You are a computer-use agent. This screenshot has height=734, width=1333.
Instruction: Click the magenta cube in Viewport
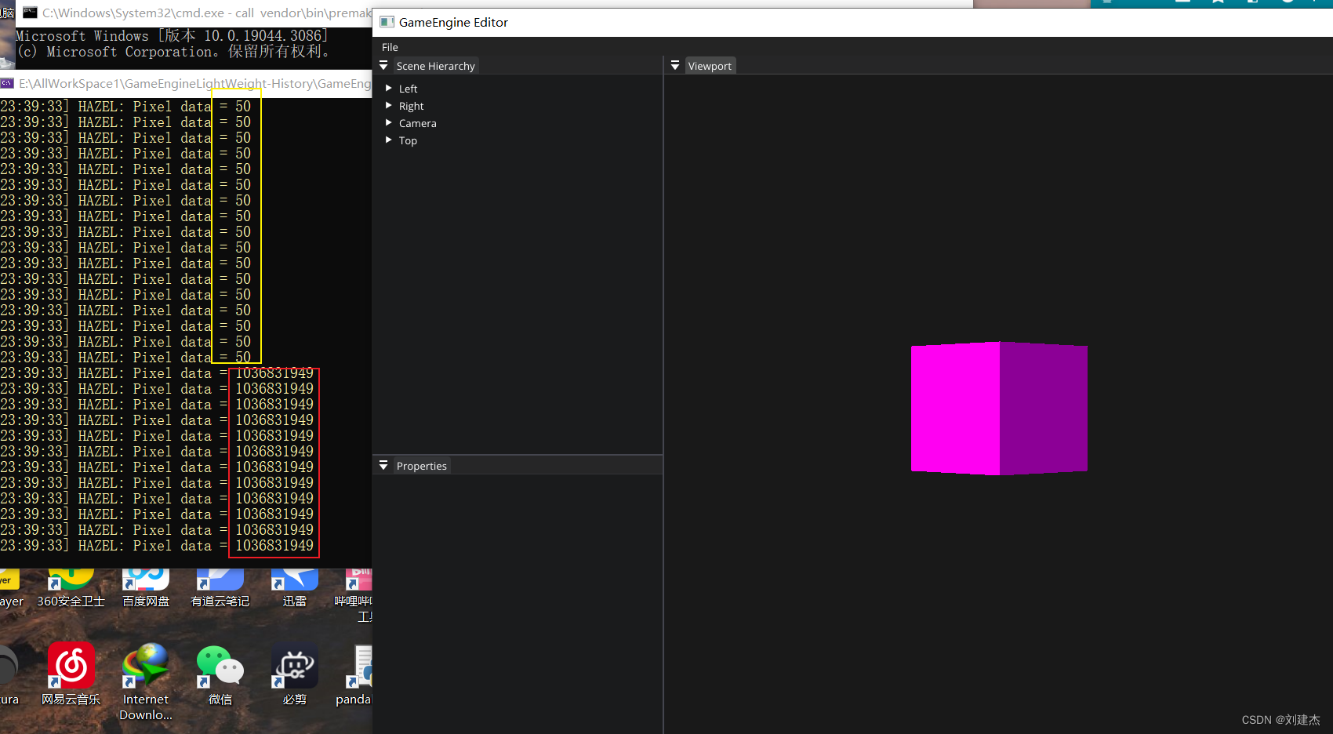(999, 408)
